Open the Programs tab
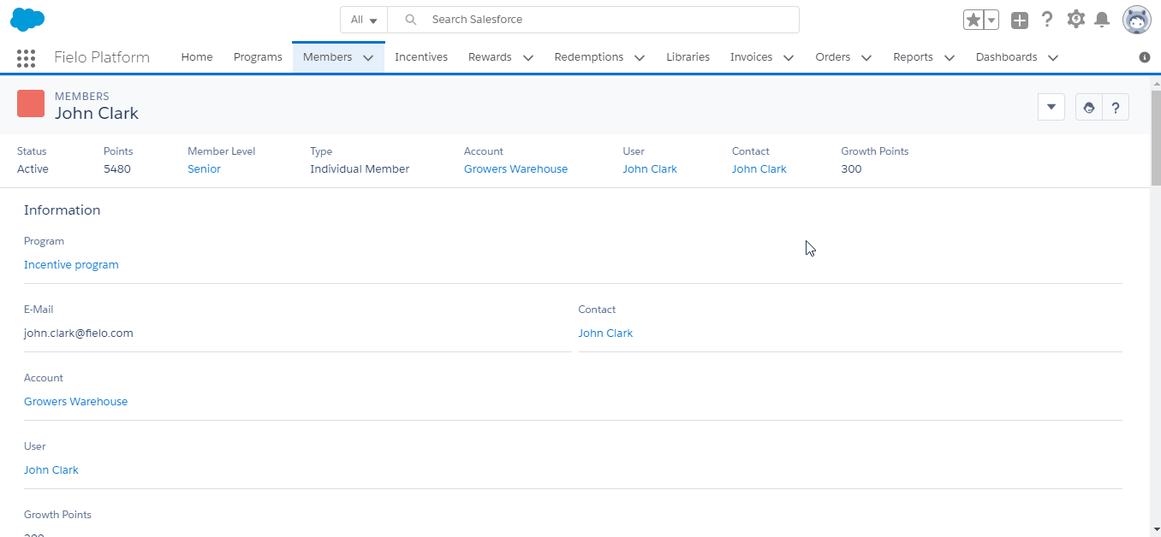This screenshot has width=1161, height=537. click(258, 57)
